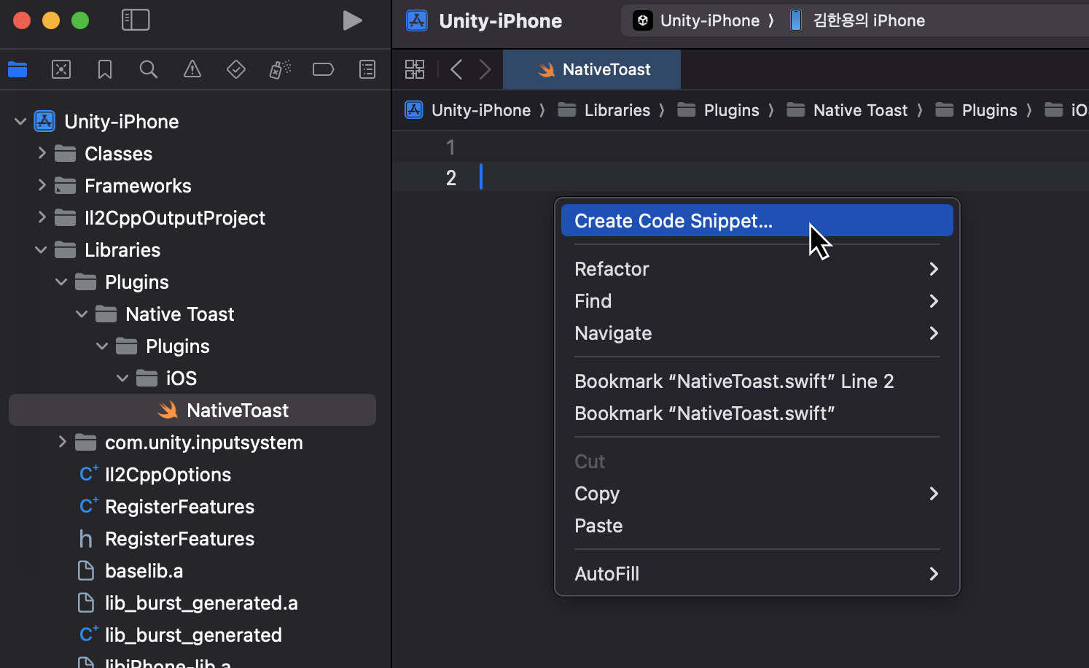Open the Source Control navigator
Screen dimensions: 1089x668
coord(61,69)
